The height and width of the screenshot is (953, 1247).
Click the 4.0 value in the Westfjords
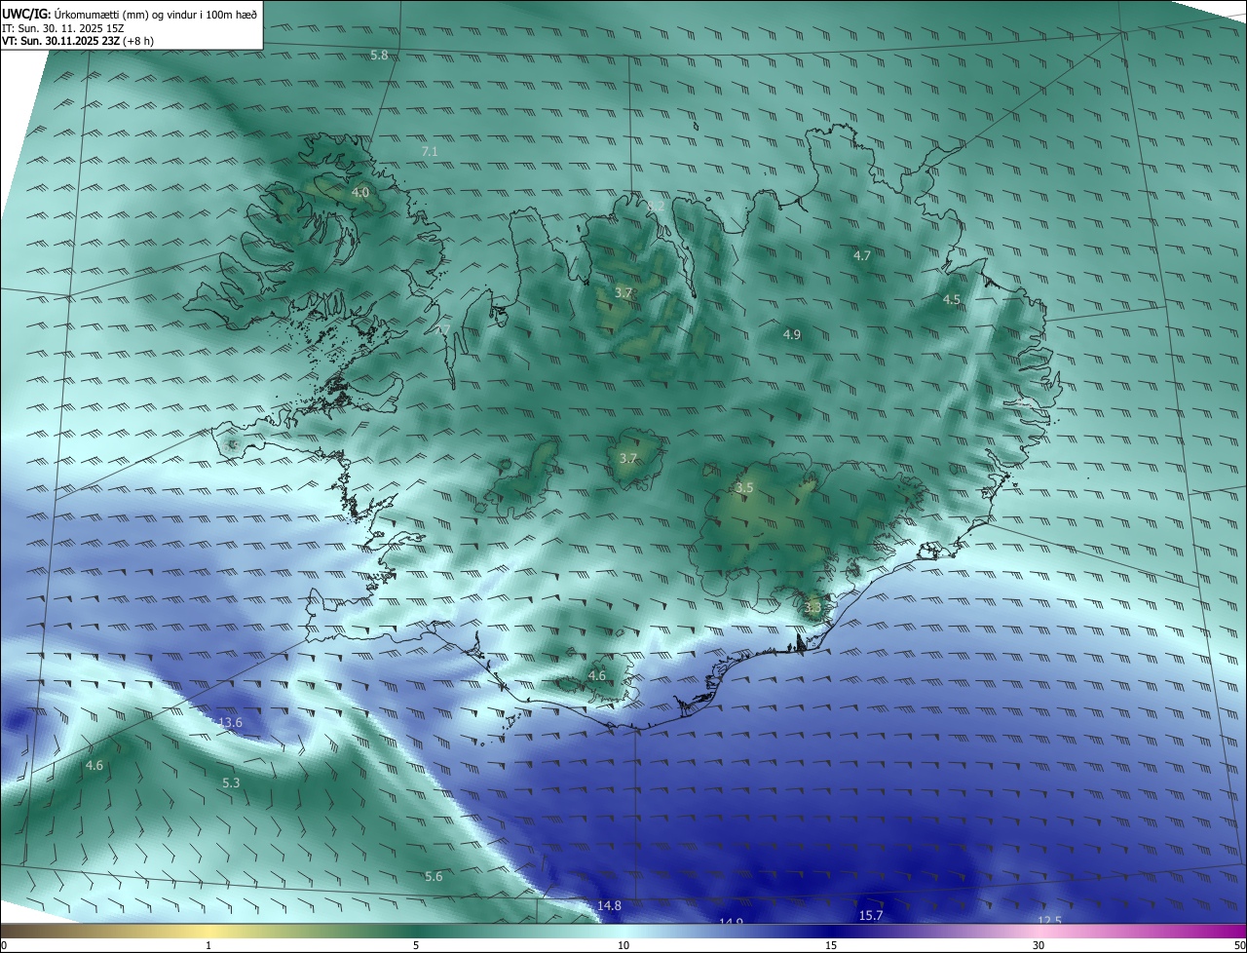[x=360, y=193]
